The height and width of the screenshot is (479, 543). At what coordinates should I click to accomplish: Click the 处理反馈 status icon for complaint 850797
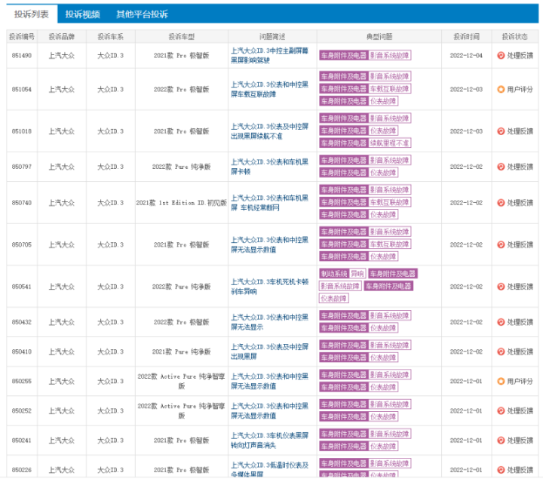pos(501,167)
